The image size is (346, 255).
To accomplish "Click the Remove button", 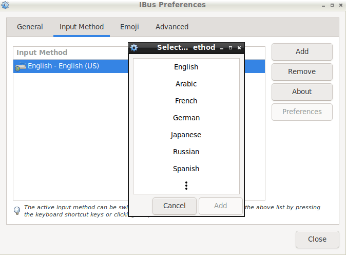I will point(302,72).
